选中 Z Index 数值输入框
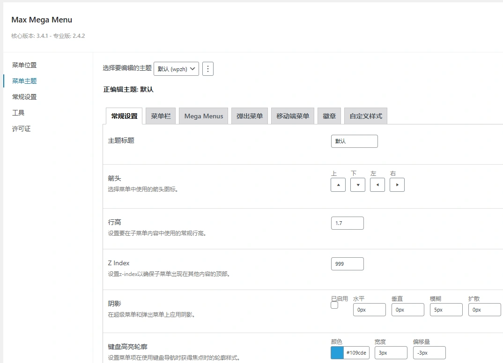 point(347,264)
